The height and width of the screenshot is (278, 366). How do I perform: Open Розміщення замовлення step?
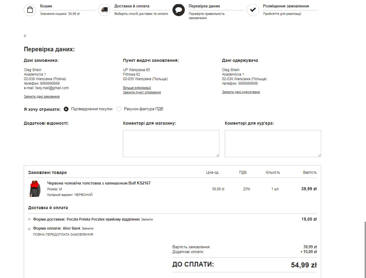[x=286, y=6]
